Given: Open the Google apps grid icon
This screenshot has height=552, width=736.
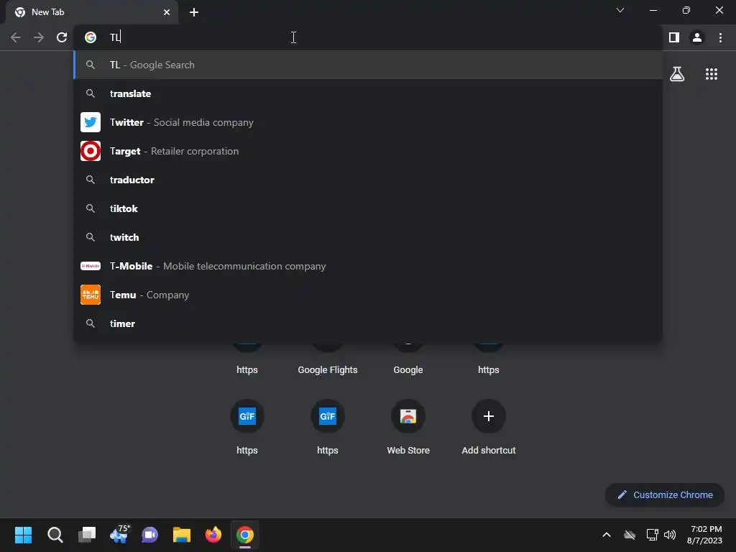Looking at the screenshot, I should tap(712, 74).
